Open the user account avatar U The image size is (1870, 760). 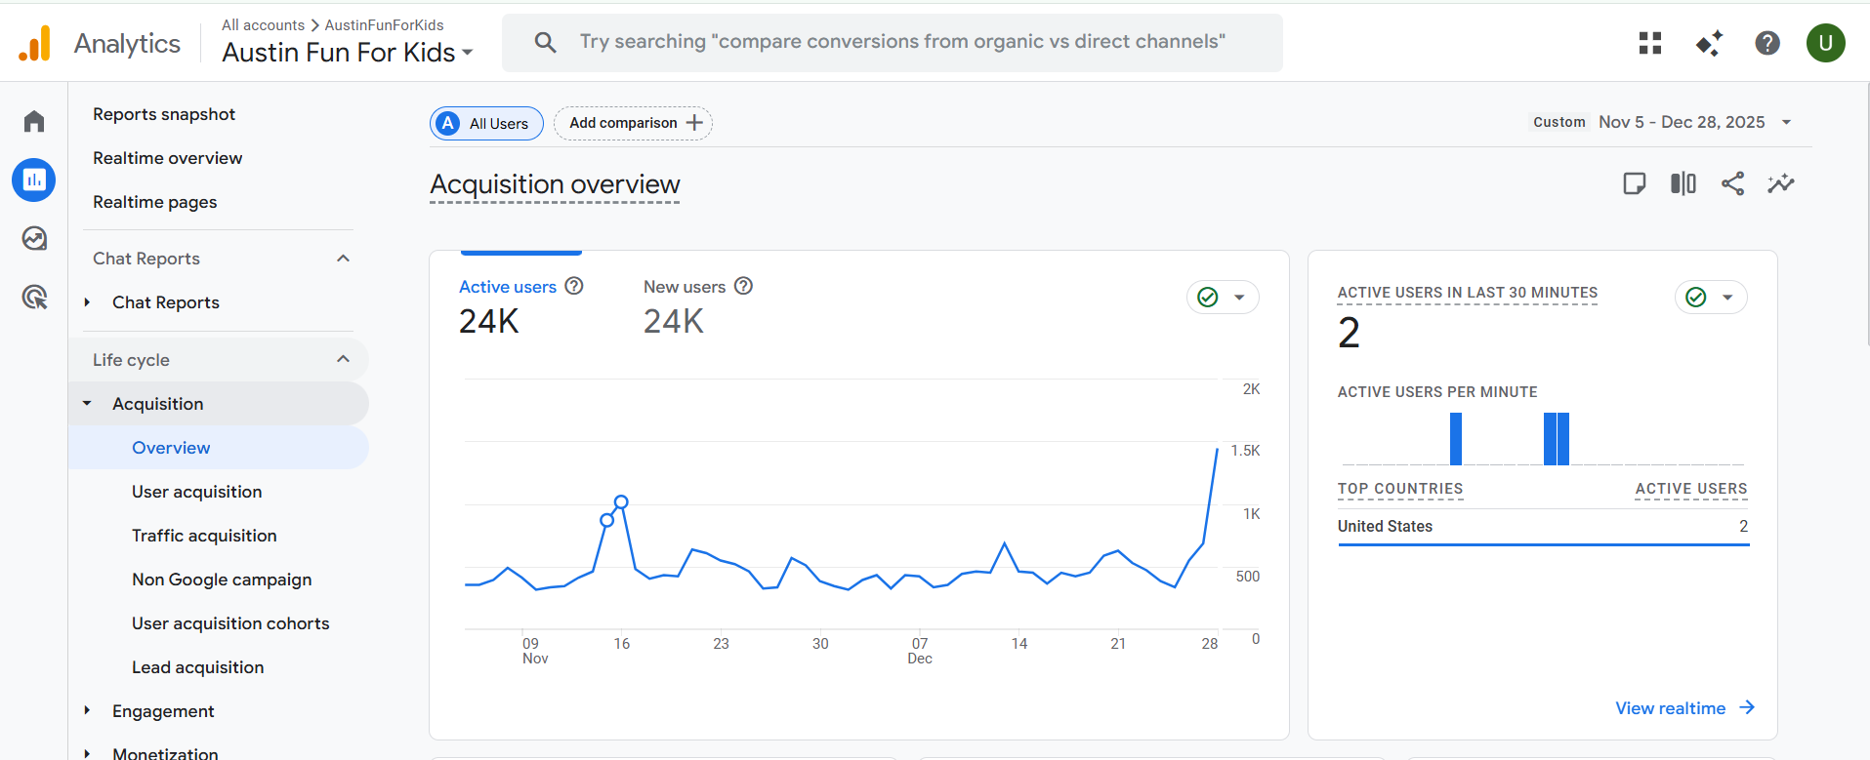pos(1825,43)
